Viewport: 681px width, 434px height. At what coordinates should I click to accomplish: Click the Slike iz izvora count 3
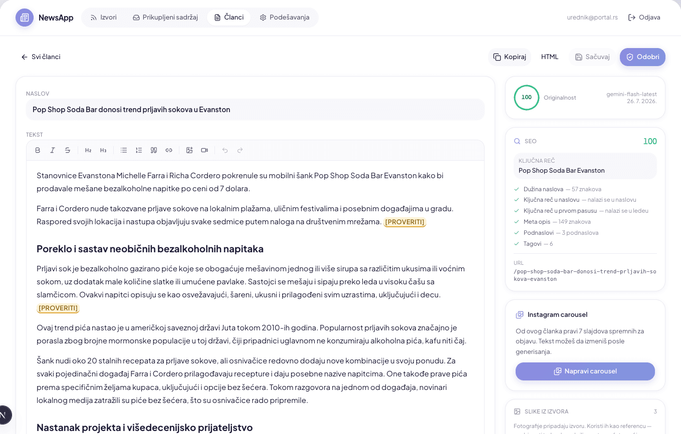click(x=655, y=411)
